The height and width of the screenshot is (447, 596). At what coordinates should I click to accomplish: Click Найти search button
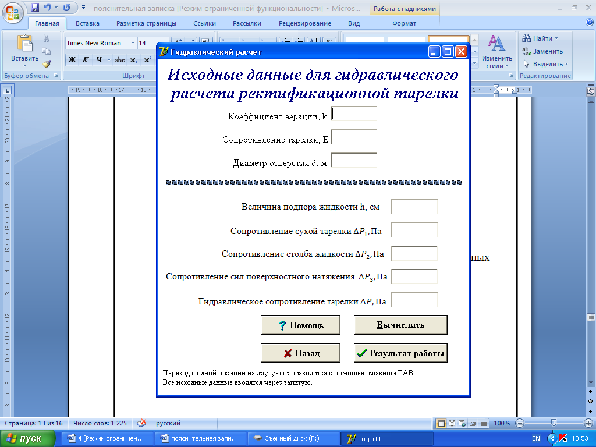[x=537, y=38]
